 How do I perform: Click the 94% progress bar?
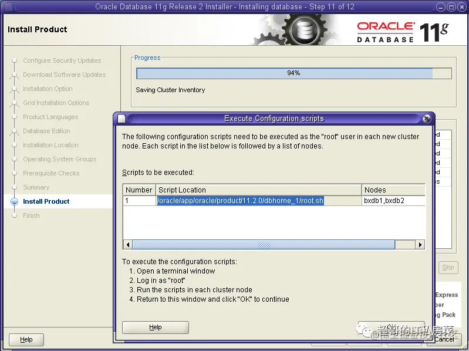(x=293, y=73)
